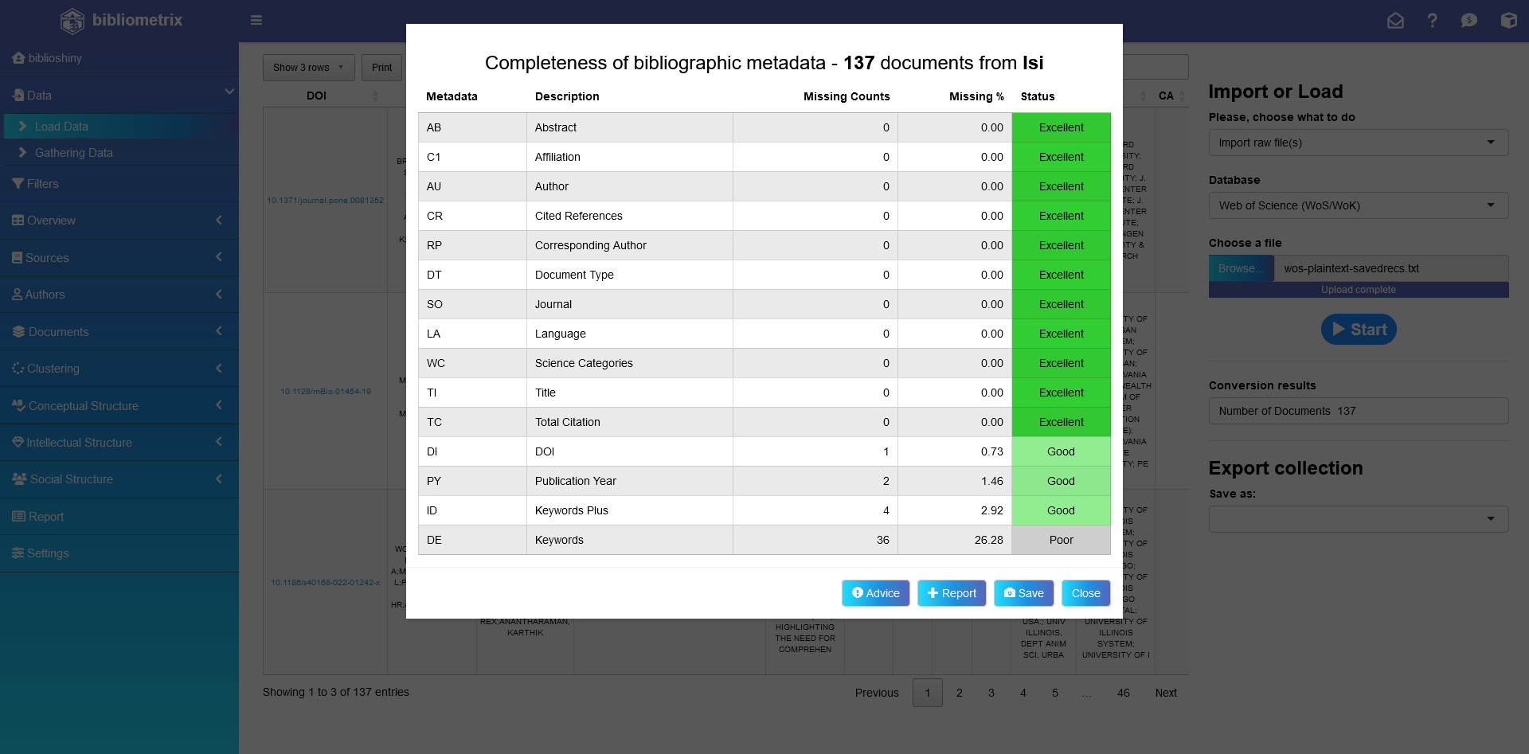Image resolution: width=1529 pixels, height=754 pixels.
Task: Click the question mark help icon
Action: coord(1432,21)
